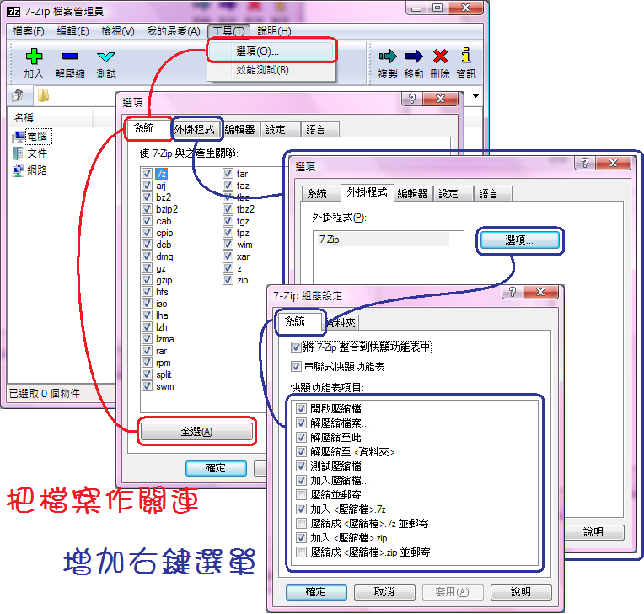Toggle 將 7-Zip 整合到快顯功能表中 checkbox

click(296, 347)
